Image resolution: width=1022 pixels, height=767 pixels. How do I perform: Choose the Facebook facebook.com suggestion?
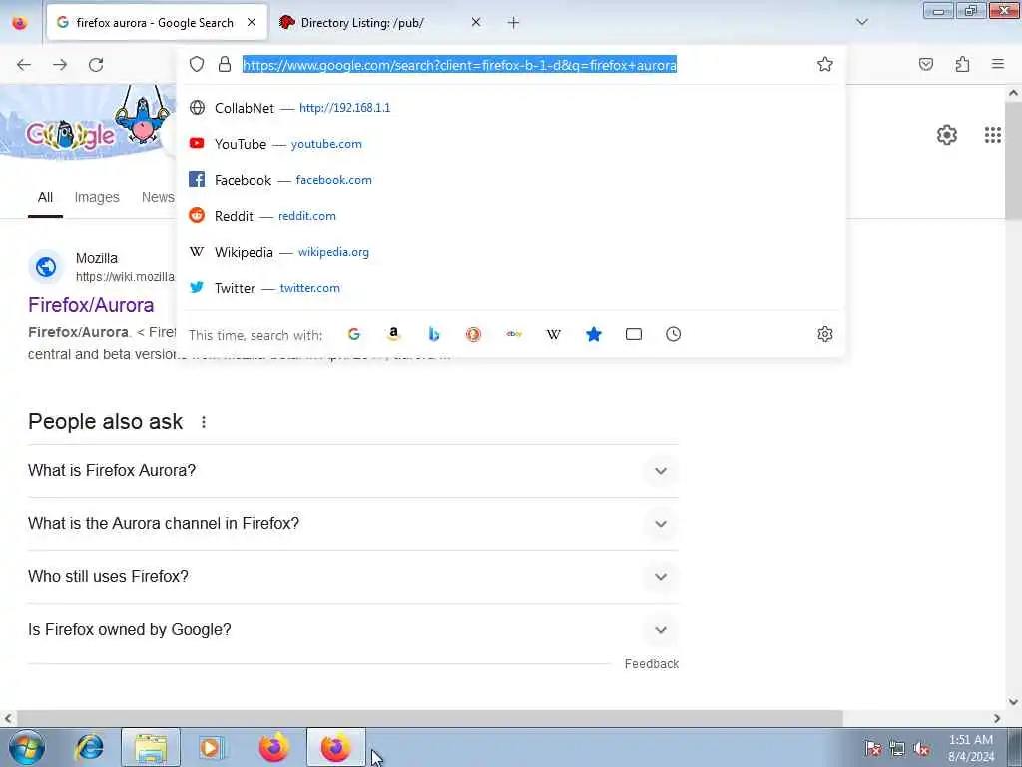pos(511,180)
